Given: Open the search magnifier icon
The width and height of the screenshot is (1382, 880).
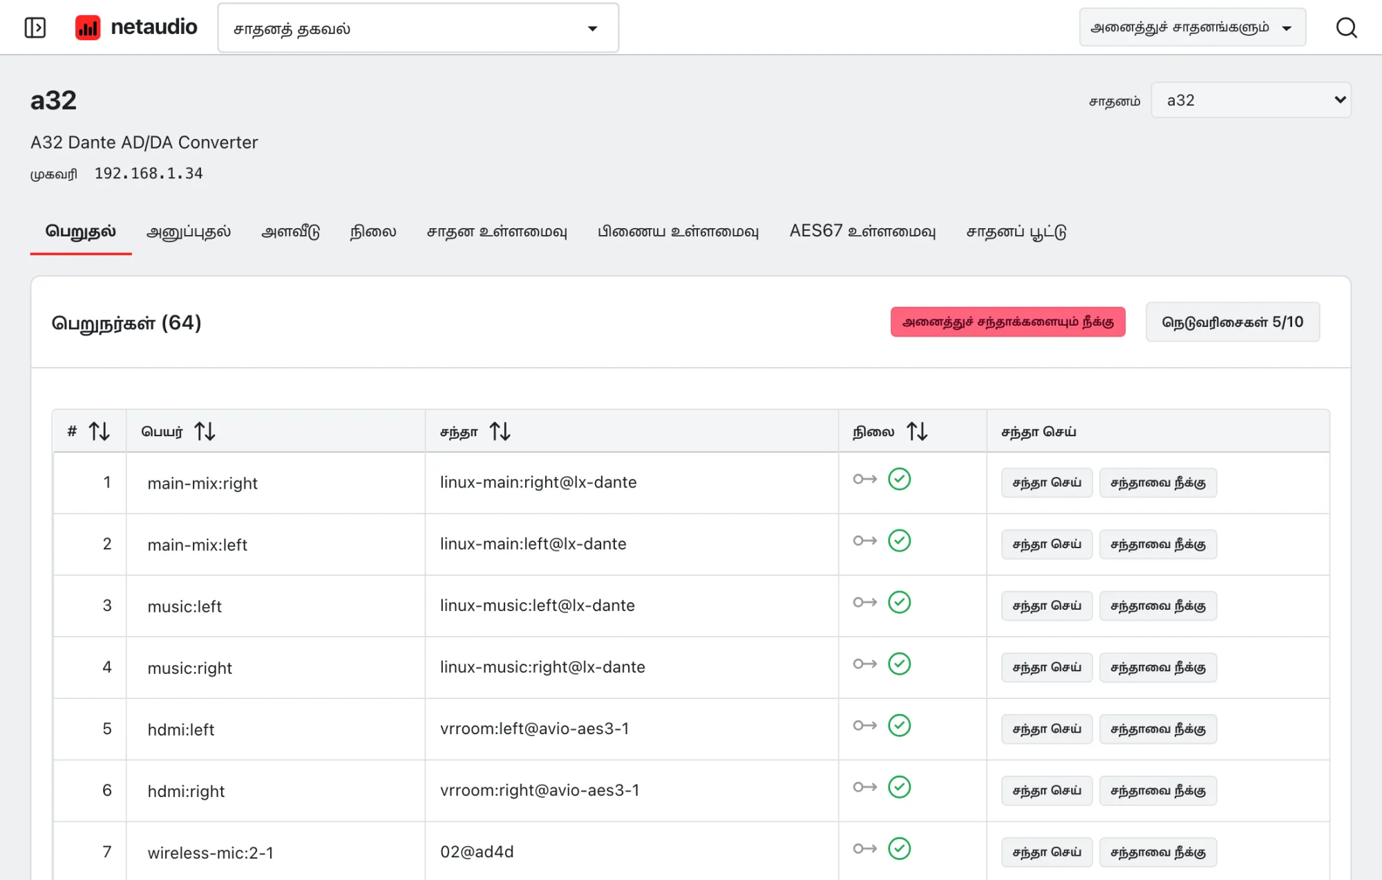Looking at the screenshot, I should coord(1346,28).
